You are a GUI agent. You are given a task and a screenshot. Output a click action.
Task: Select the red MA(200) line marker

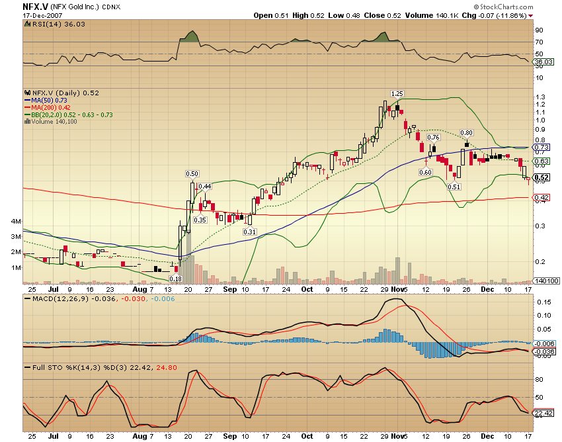[27, 109]
